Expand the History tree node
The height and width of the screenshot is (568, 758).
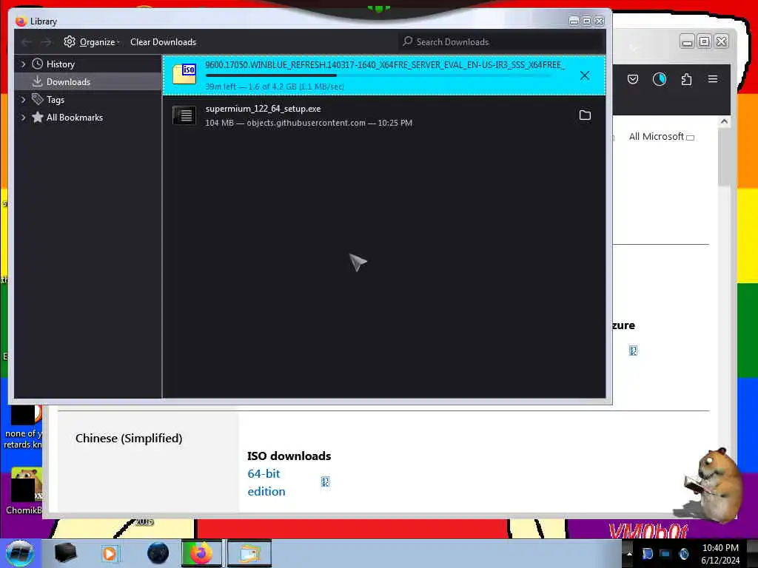point(23,64)
